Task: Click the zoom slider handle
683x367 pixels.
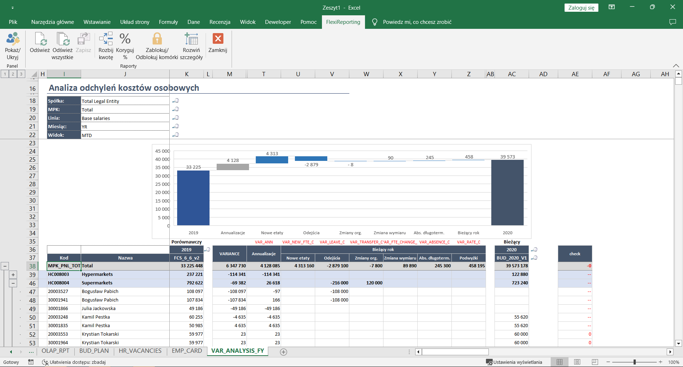Action: click(635, 362)
